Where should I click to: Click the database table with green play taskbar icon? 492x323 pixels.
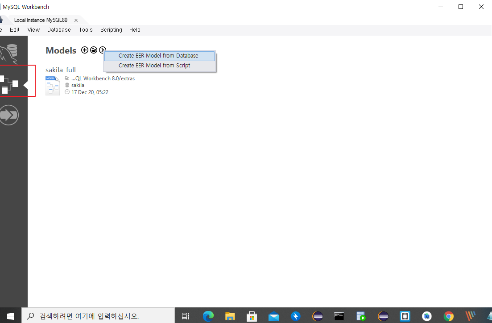(361, 316)
